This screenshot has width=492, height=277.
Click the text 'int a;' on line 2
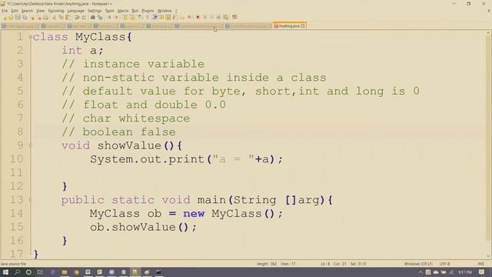82,51
